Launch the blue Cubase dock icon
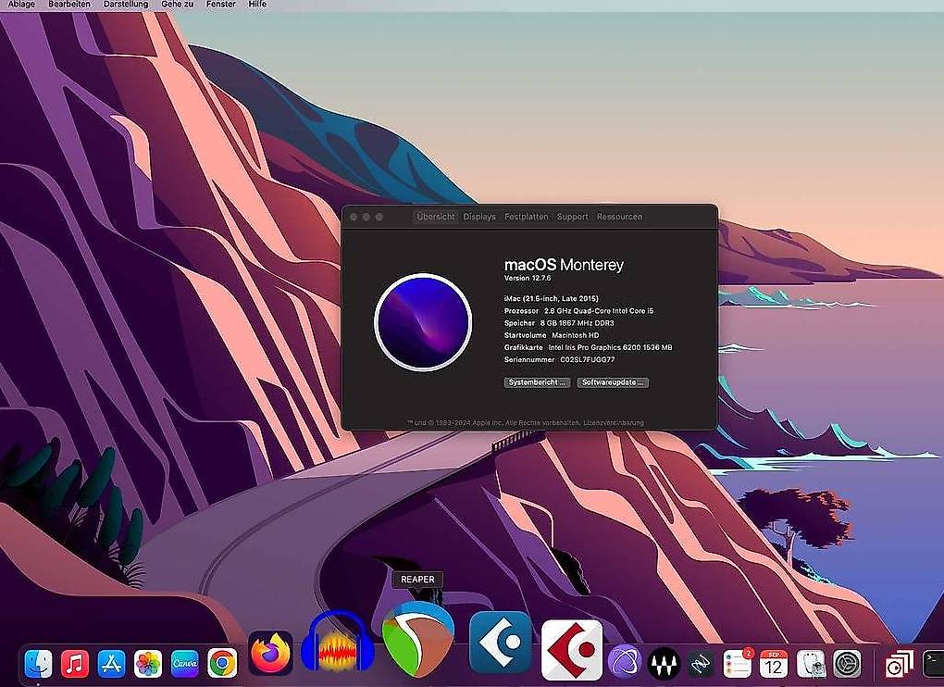Image resolution: width=944 pixels, height=687 pixels. click(x=501, y=642)
